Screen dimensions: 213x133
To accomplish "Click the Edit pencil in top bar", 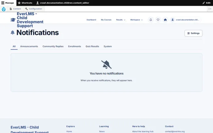I will coord(206,3).
